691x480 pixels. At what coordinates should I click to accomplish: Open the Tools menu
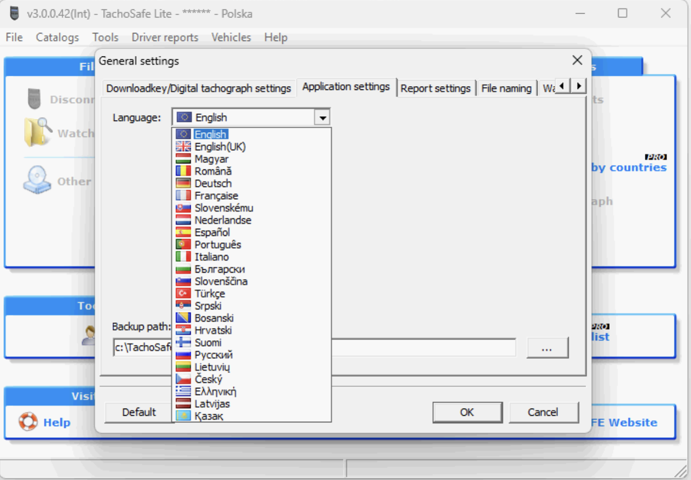tap(105, 37)
